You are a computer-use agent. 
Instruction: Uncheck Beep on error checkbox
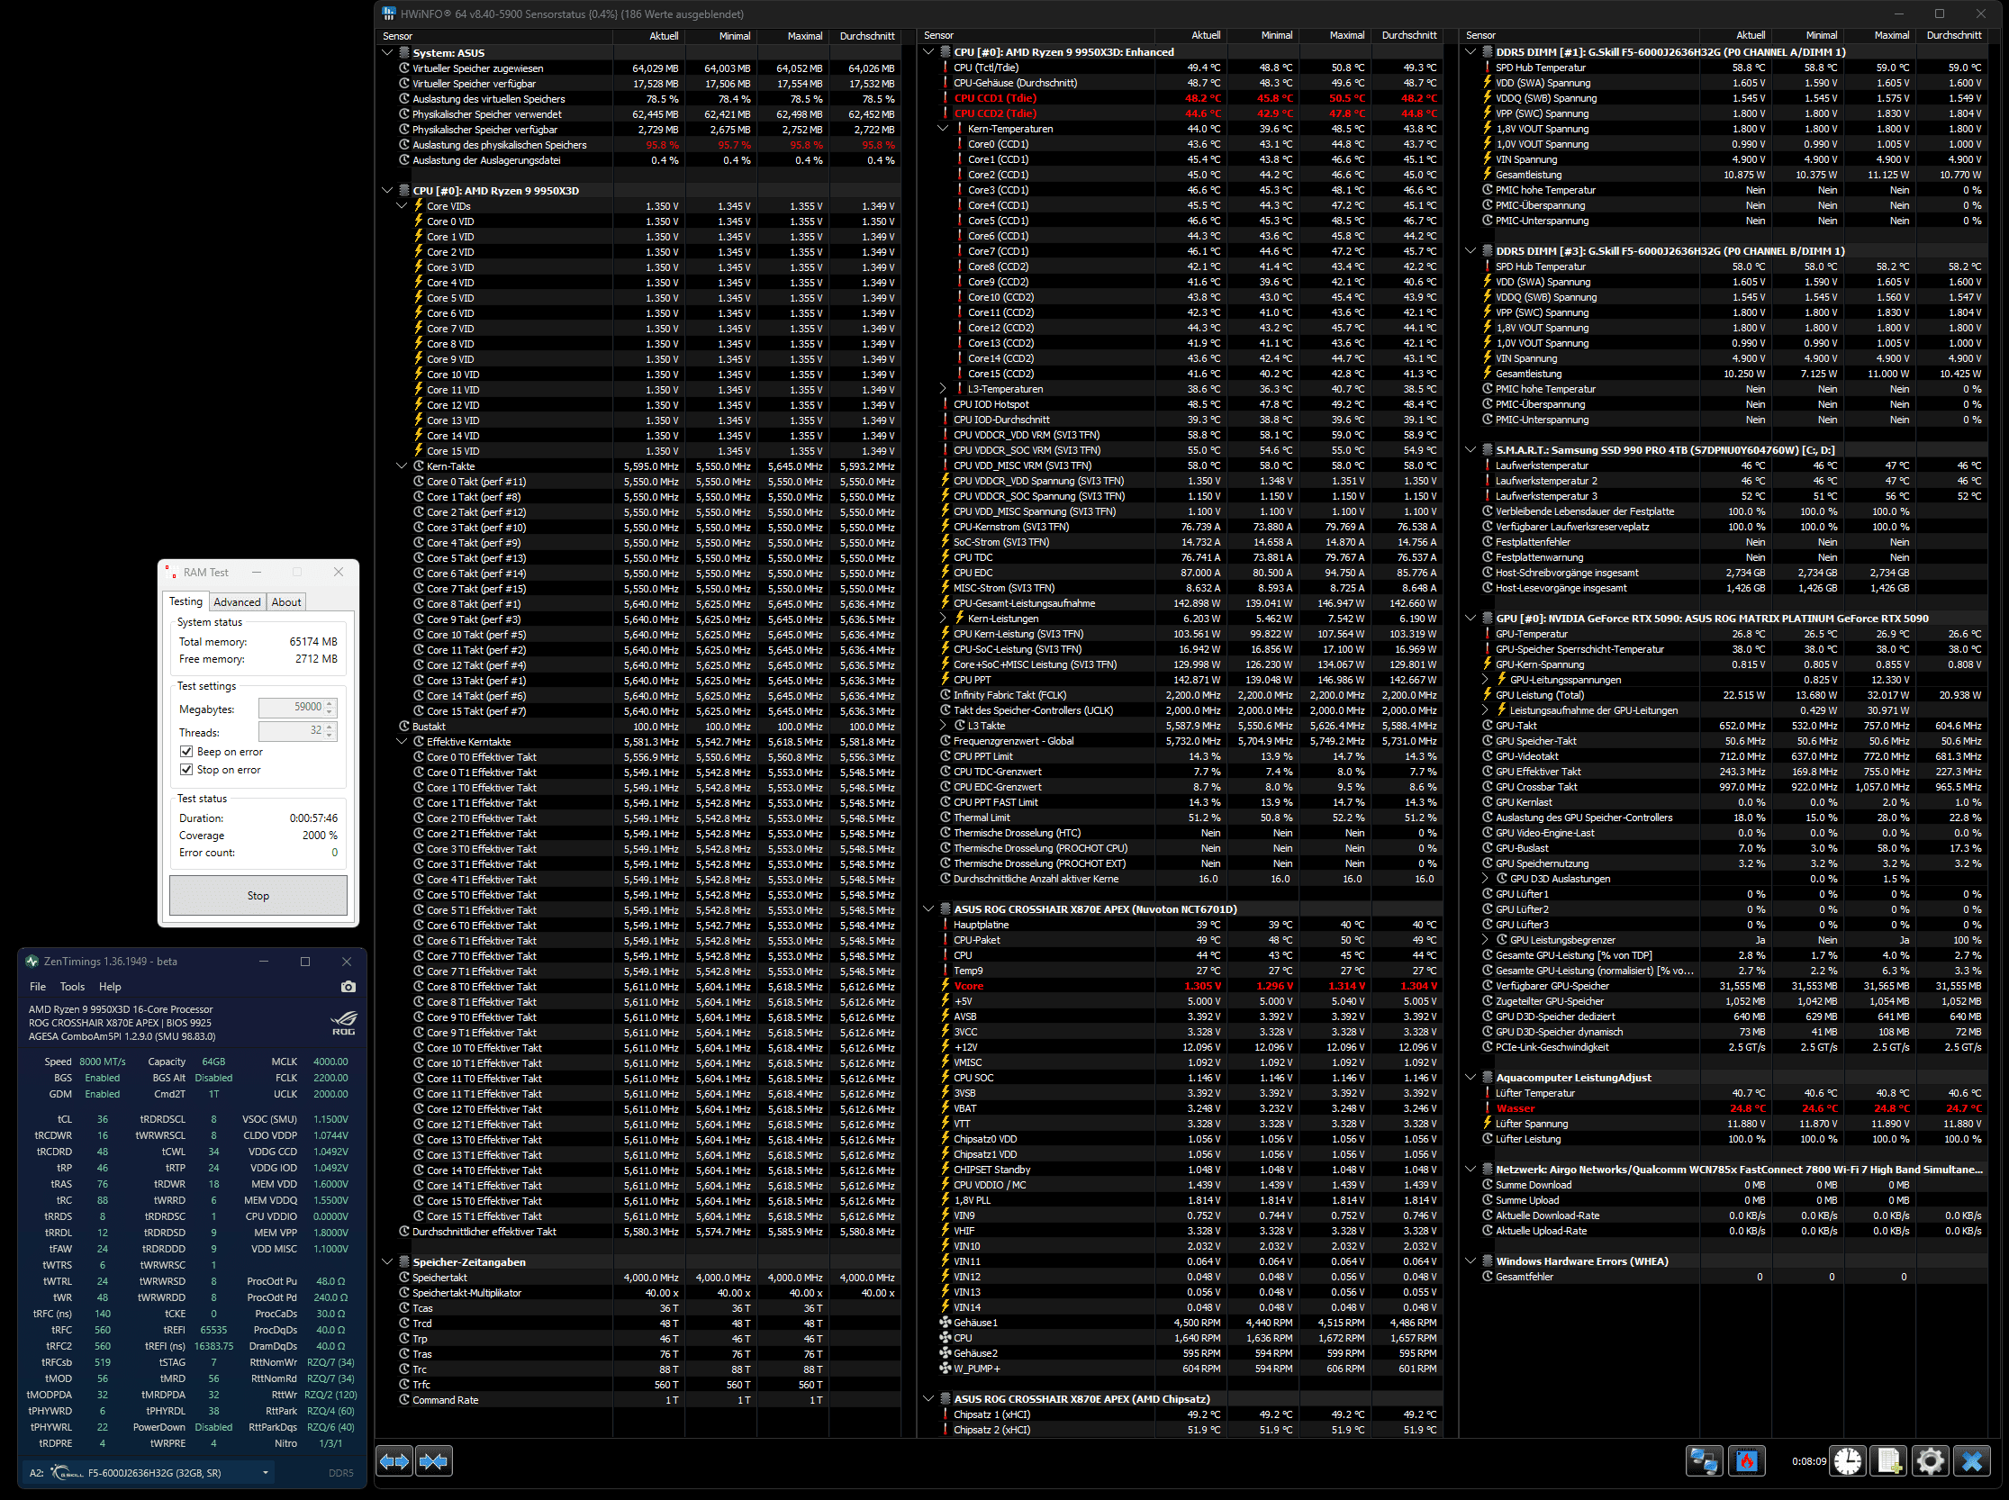[x=186, y=752]
